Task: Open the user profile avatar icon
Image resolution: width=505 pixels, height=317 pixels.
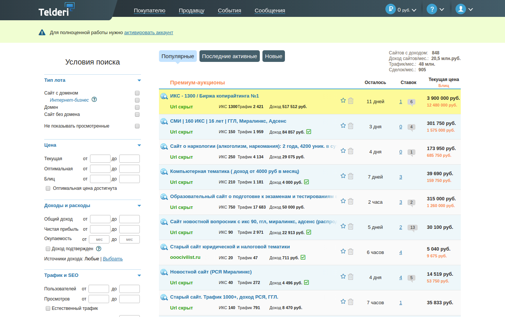Action: click(461, 9)
